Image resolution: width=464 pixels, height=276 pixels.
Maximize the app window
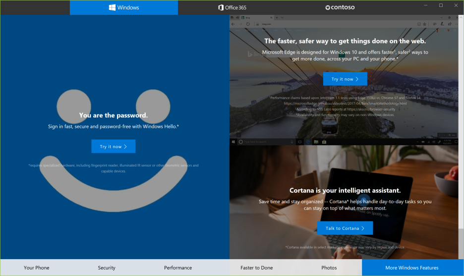pos(441,5)
